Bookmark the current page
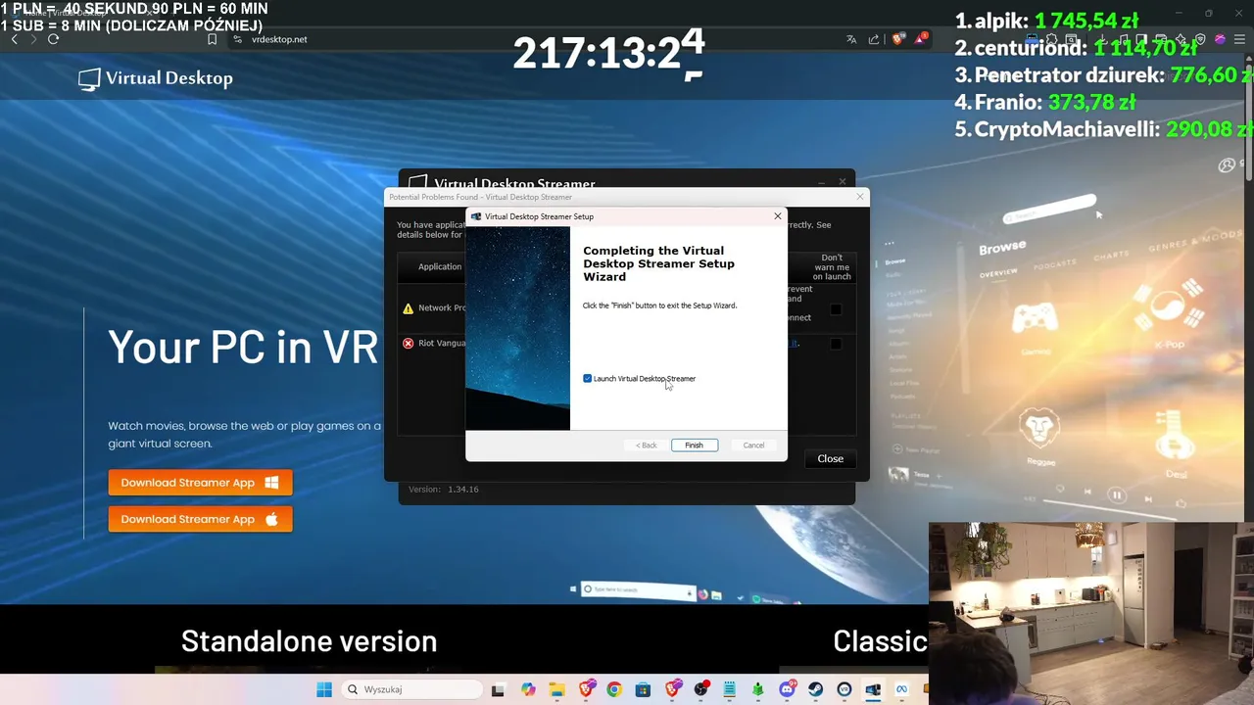Screen dimensions: 1254x705 pos(212,39)
